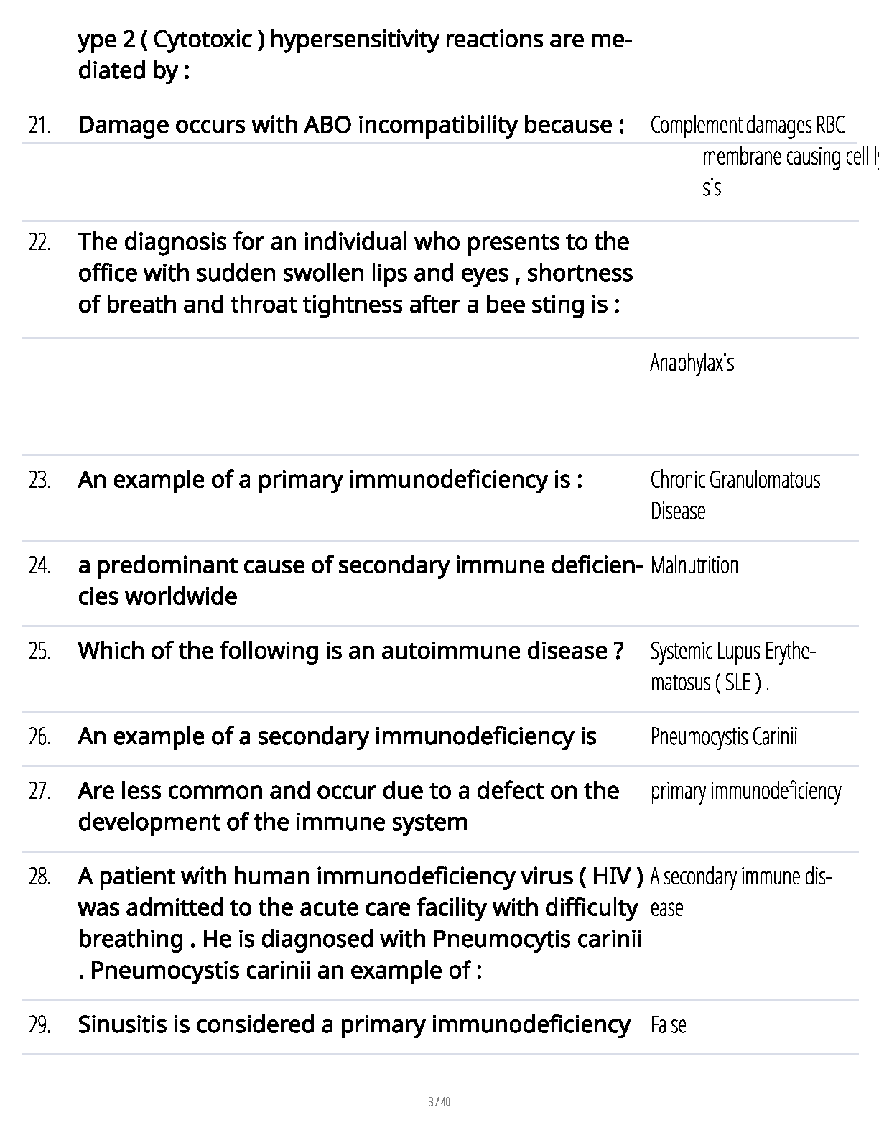Click the question about autoimmune disease
Screen dimensions: 879x1138
pyautogui.click(x=350, y=651)
